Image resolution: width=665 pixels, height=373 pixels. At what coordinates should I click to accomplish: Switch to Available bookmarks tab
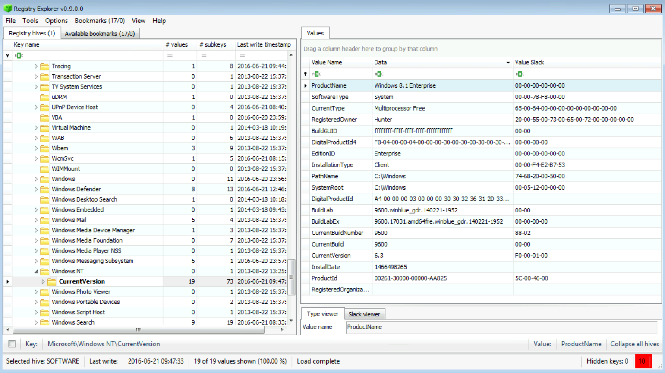click(x=100, y=34)
